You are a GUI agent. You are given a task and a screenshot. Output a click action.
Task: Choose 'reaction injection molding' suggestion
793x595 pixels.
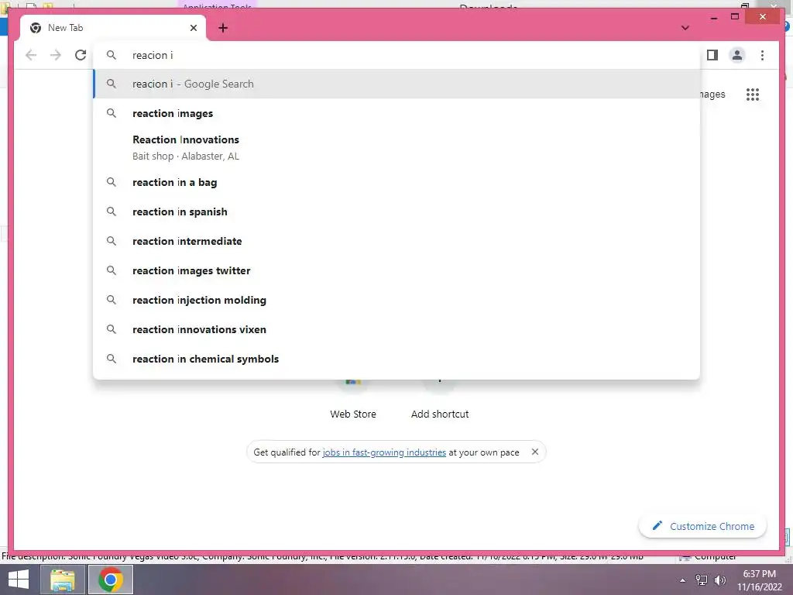[397, 300]
